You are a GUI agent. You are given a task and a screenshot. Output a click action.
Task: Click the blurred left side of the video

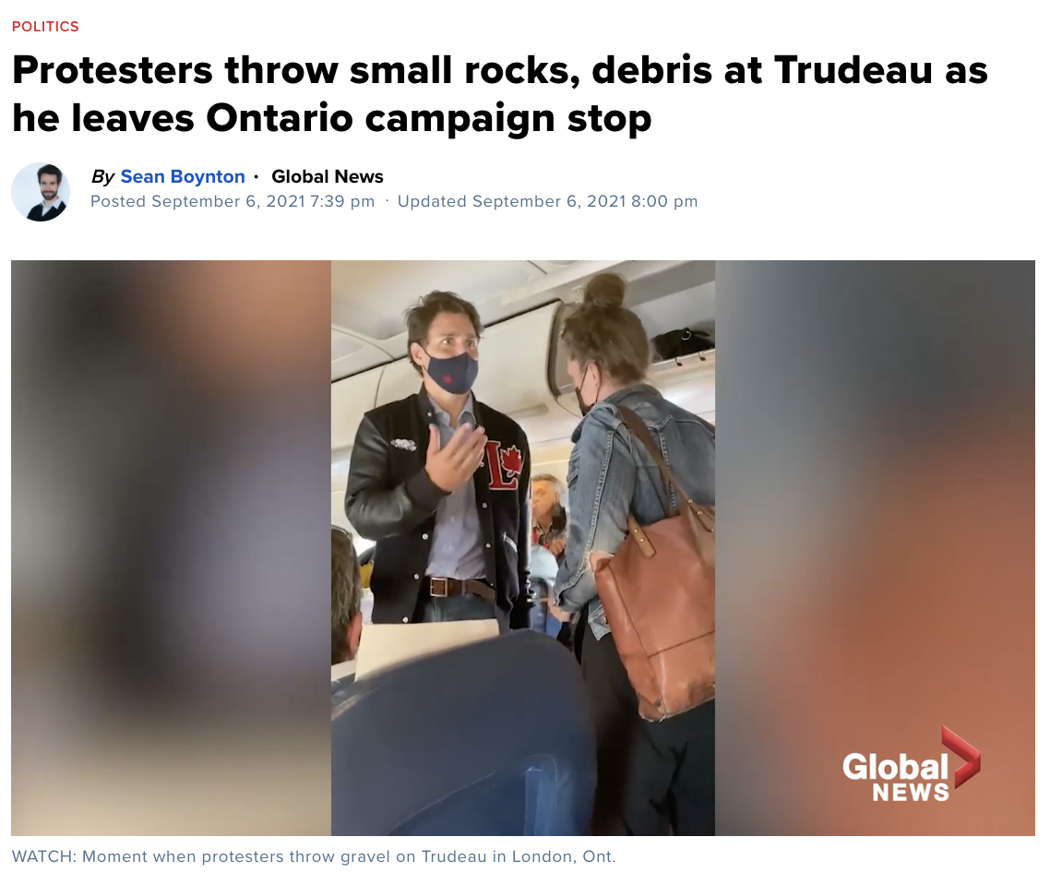[172, 547]
